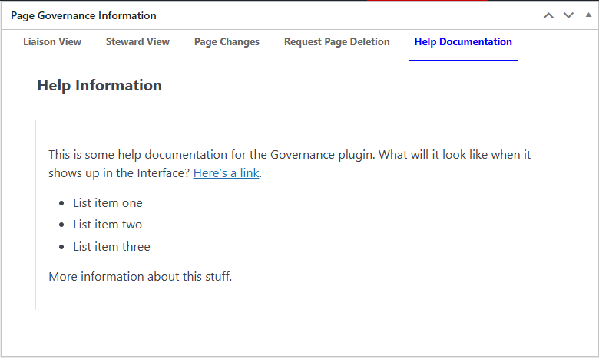Move the Page Governance panel down
This screenshot has height=358, width=599.
(568, 15)
